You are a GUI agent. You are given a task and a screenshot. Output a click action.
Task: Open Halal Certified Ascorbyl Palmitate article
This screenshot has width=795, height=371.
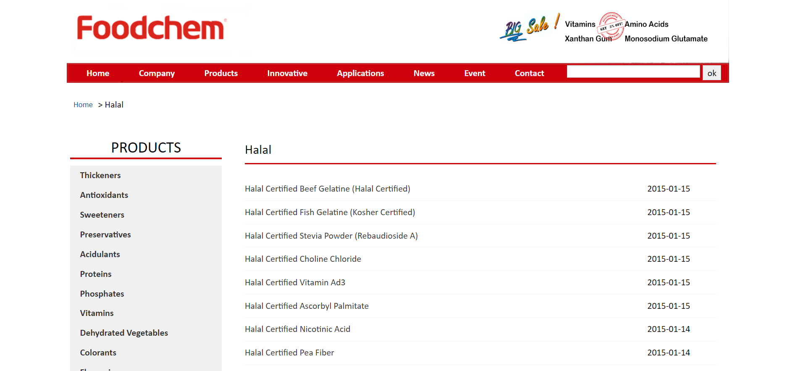click(307, 306)
